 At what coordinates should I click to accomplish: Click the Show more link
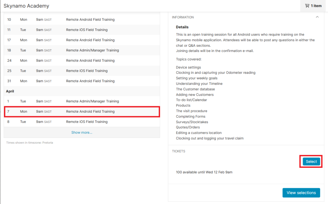click(82, 132)
